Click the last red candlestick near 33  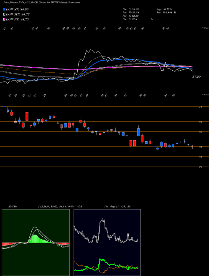192,147
